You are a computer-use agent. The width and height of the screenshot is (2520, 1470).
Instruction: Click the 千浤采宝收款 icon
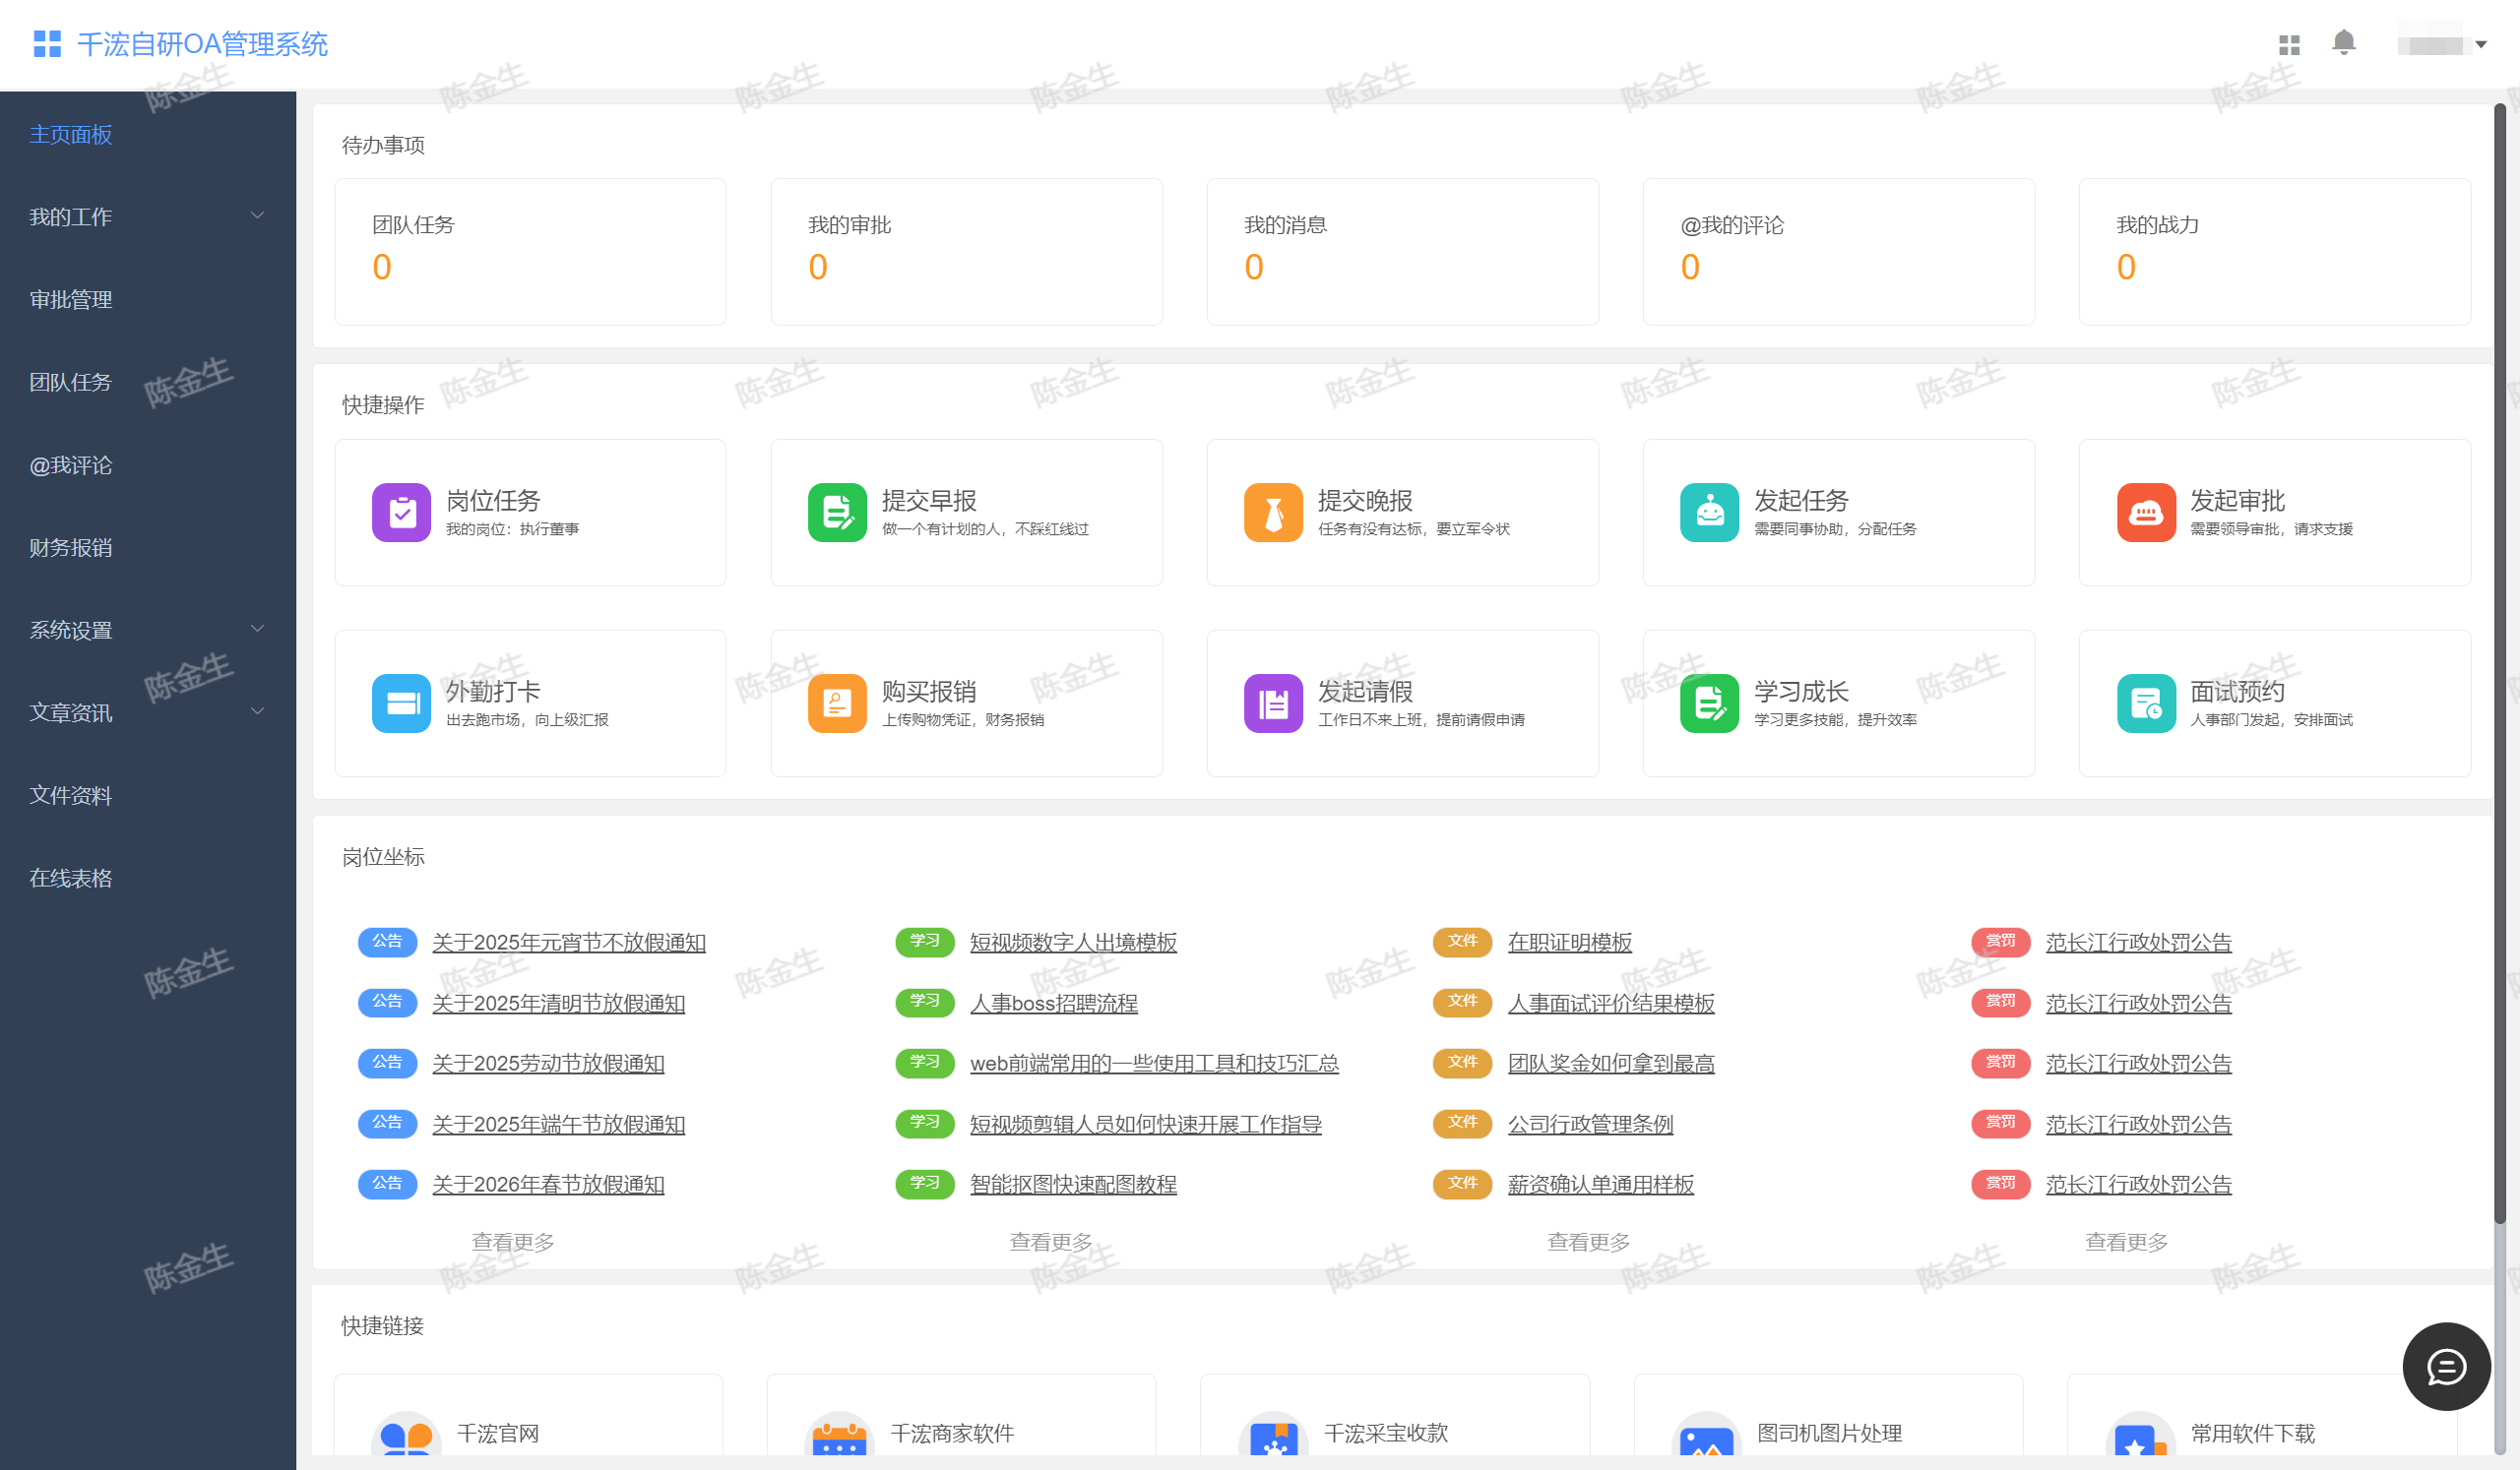(x=1273, y=1435)
